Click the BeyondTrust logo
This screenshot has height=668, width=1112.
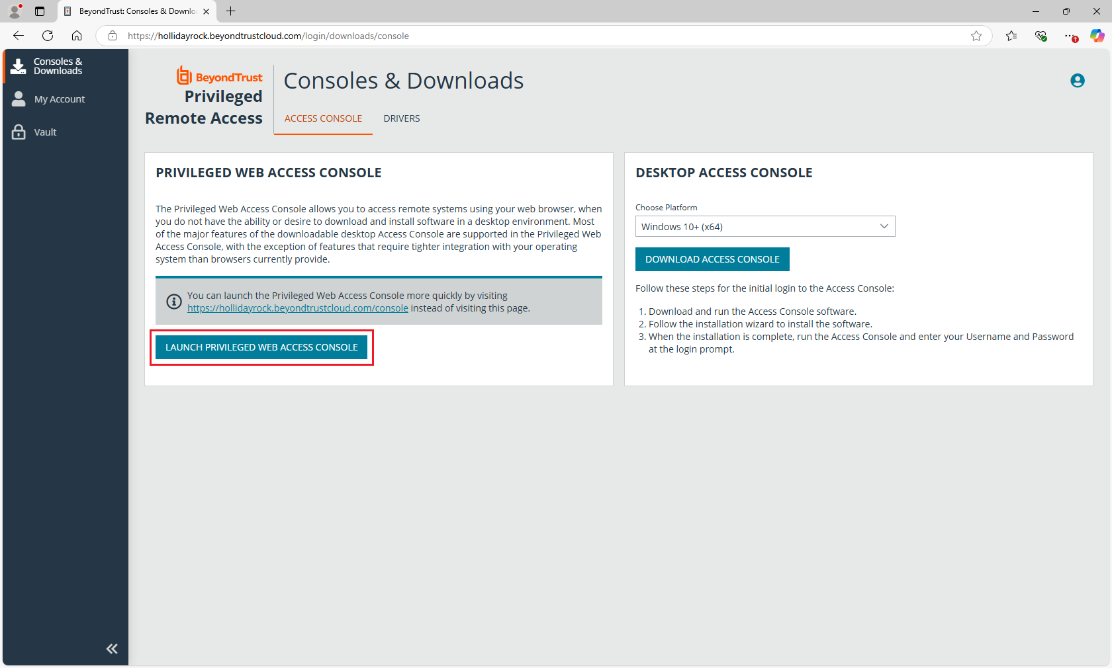pos(219,76)
